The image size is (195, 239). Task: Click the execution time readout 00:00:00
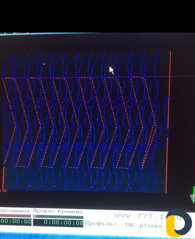pyautogui.click(x=16, y=222)
